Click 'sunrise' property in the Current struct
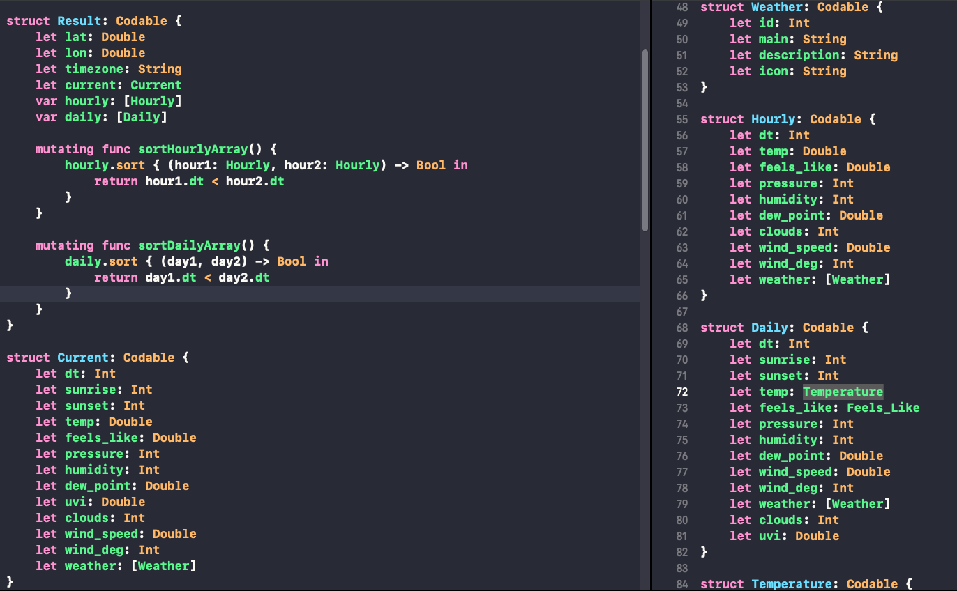 click(90, 390)
